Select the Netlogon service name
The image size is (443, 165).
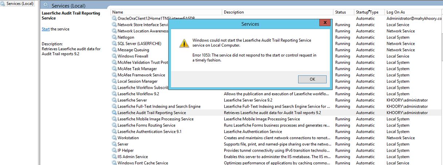click(126, 37)
